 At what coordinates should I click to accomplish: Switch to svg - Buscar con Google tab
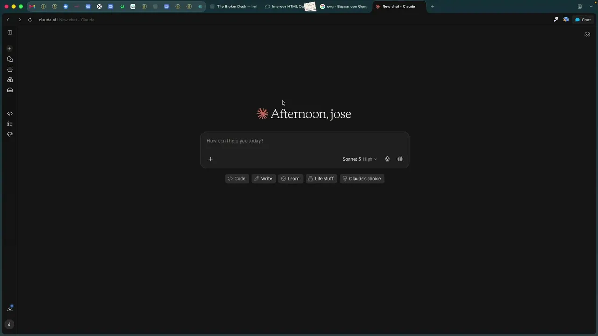tap(344, 7)
